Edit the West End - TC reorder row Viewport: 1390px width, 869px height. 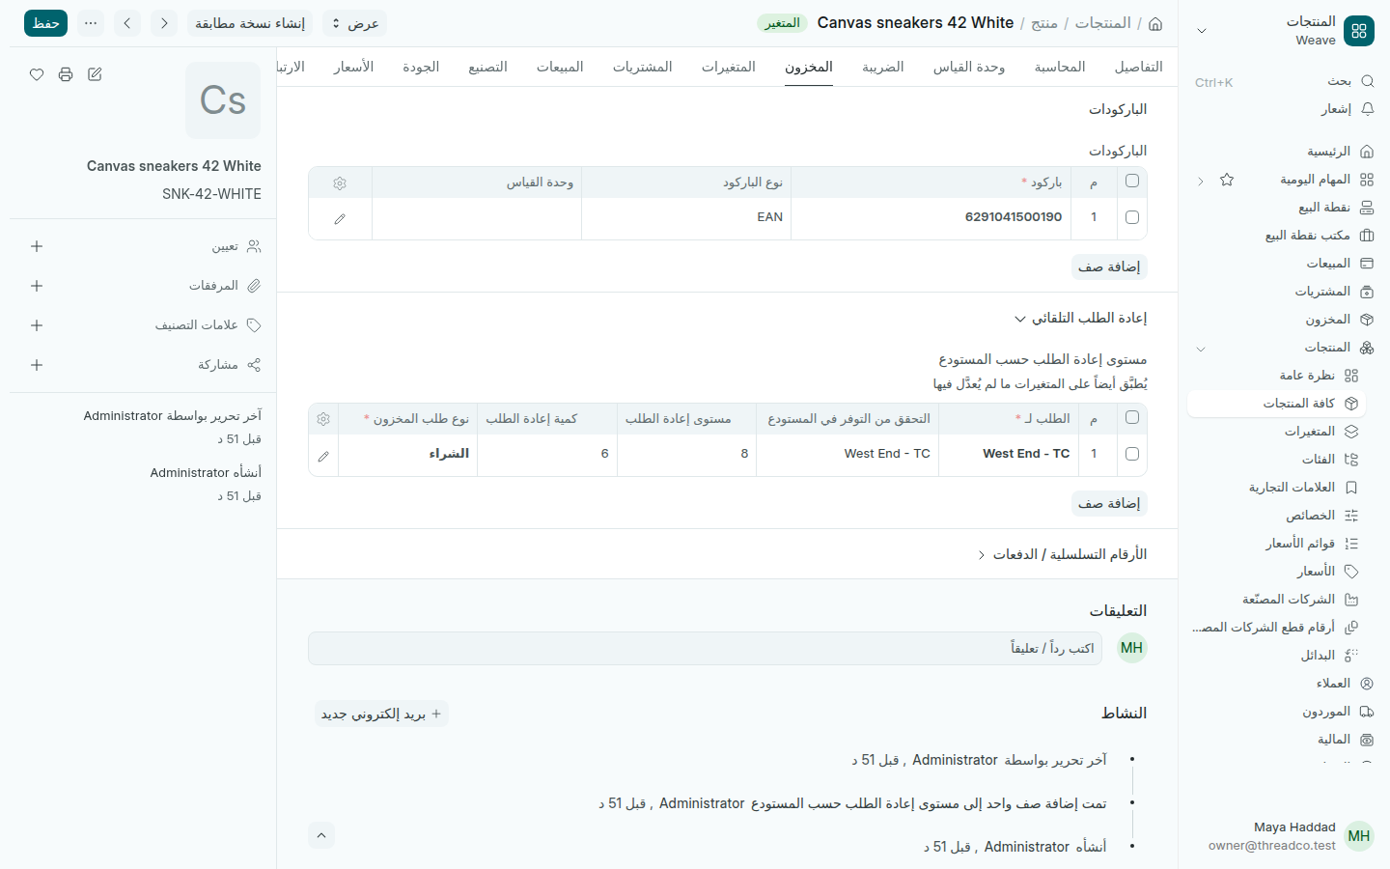click(x=323, y=456)
